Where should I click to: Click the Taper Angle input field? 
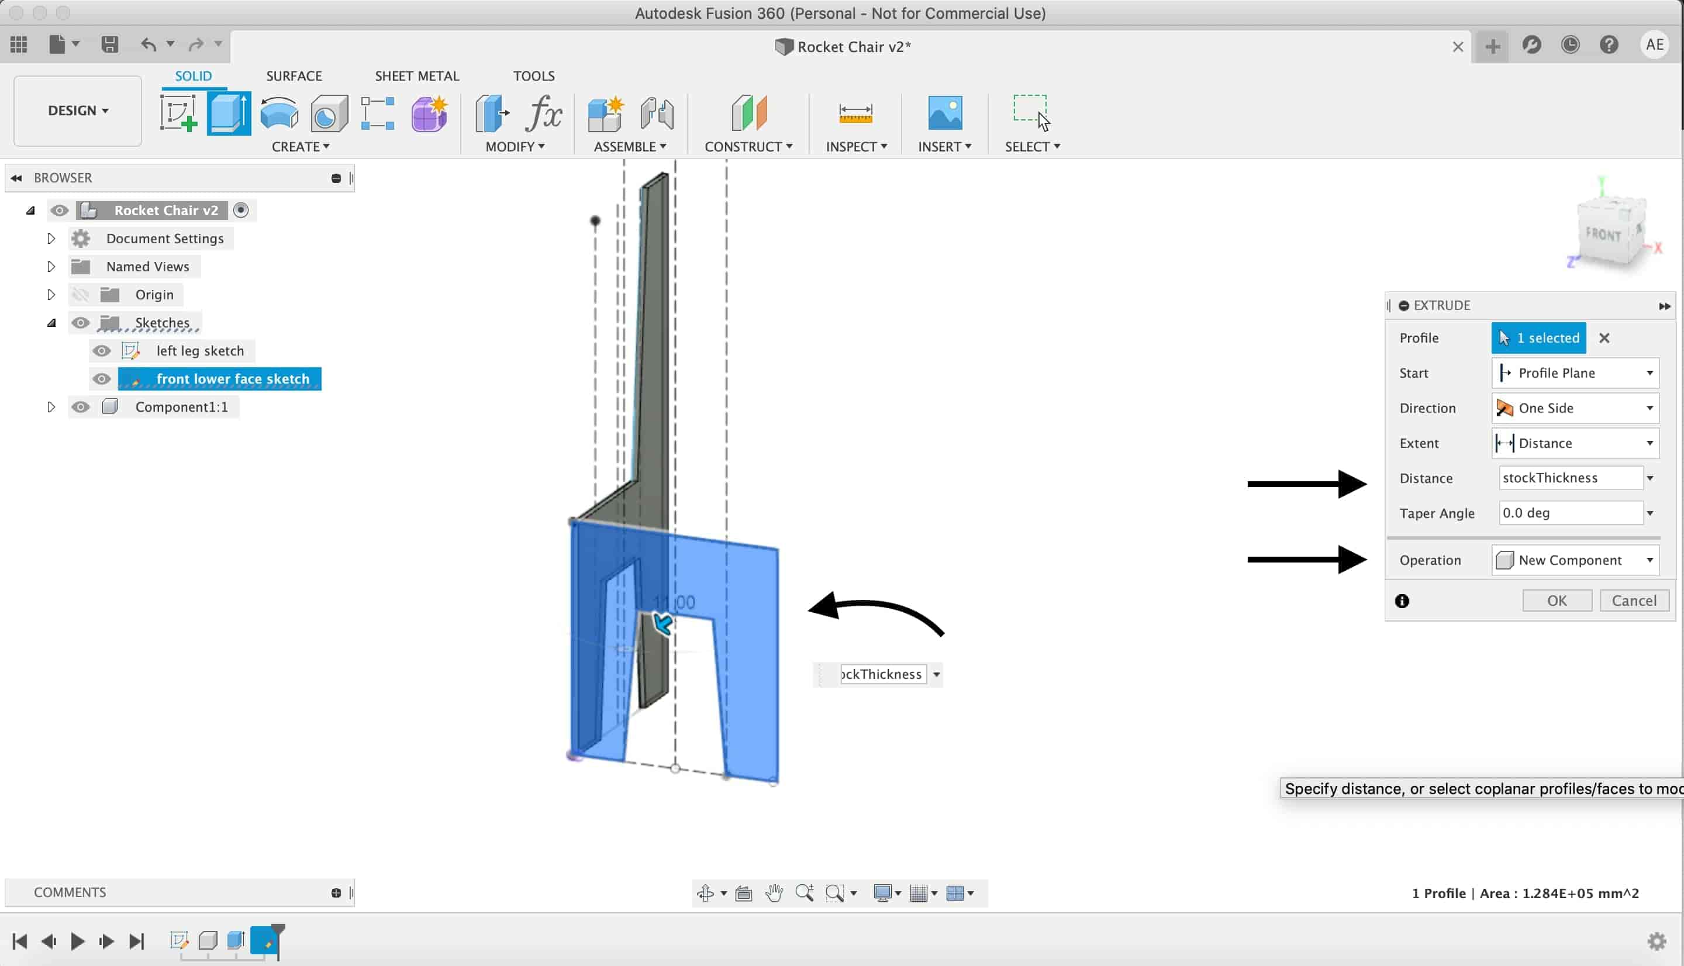click(x=1571, y=513)
